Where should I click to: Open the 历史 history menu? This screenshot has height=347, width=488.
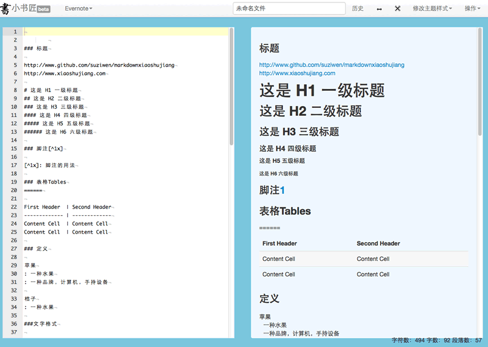[x=357, y=9]
